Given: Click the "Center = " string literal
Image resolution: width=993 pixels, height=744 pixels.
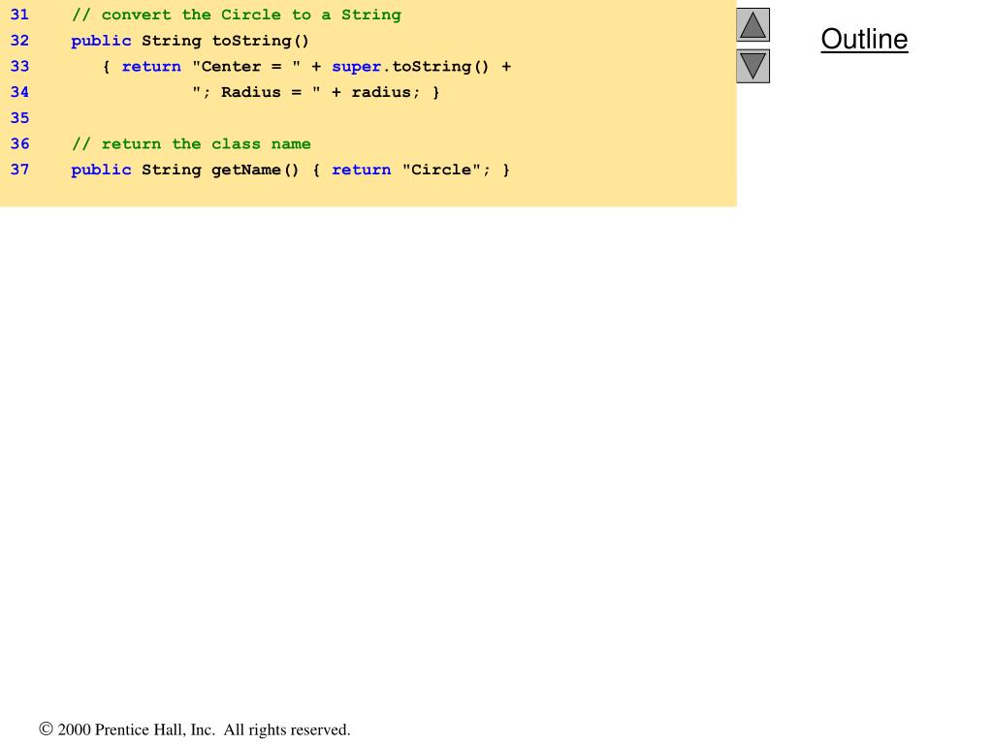Looking at the screenshot, I should 246,67.
